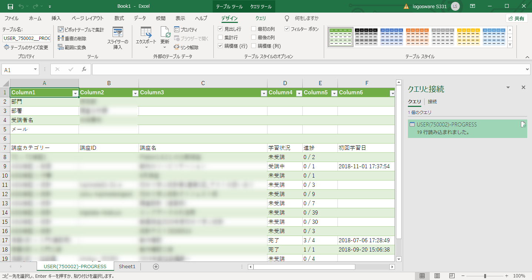
Task: Open the quick access toolbar customize dropdown
Action: [x=50, y=6]
